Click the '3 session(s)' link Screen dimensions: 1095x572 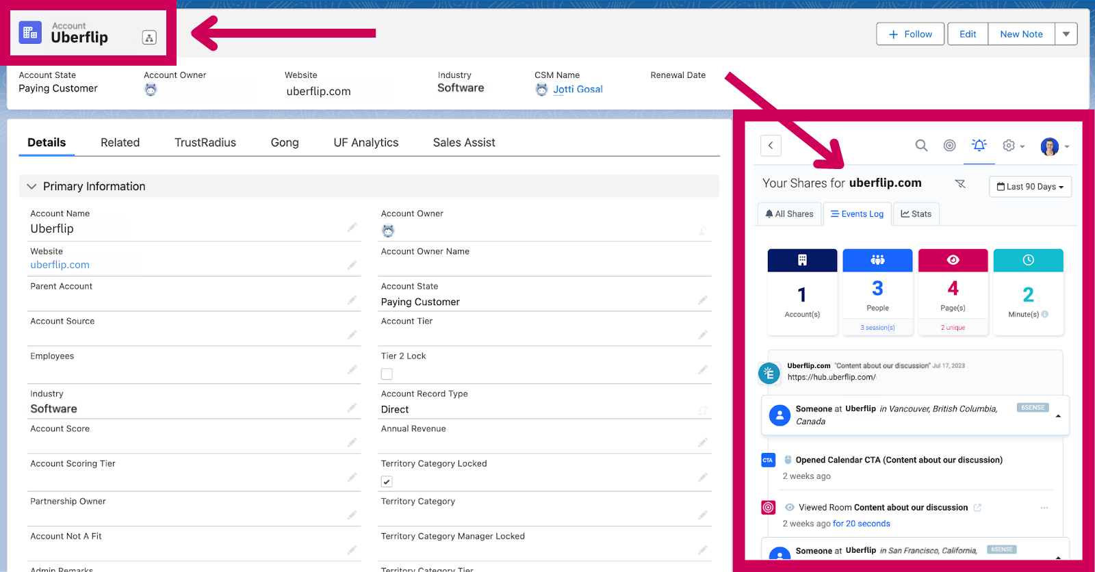click(x=877, y=328)
